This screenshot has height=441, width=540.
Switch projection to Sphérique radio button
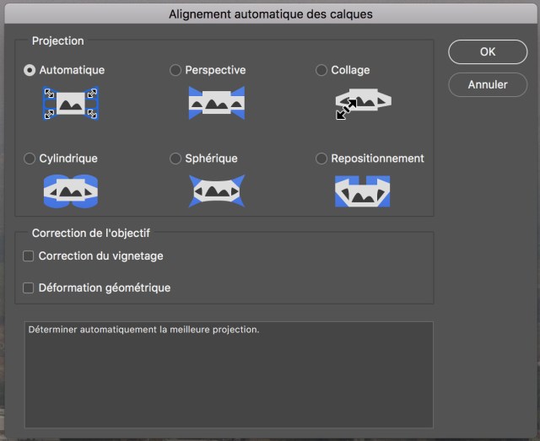(176, 159)
